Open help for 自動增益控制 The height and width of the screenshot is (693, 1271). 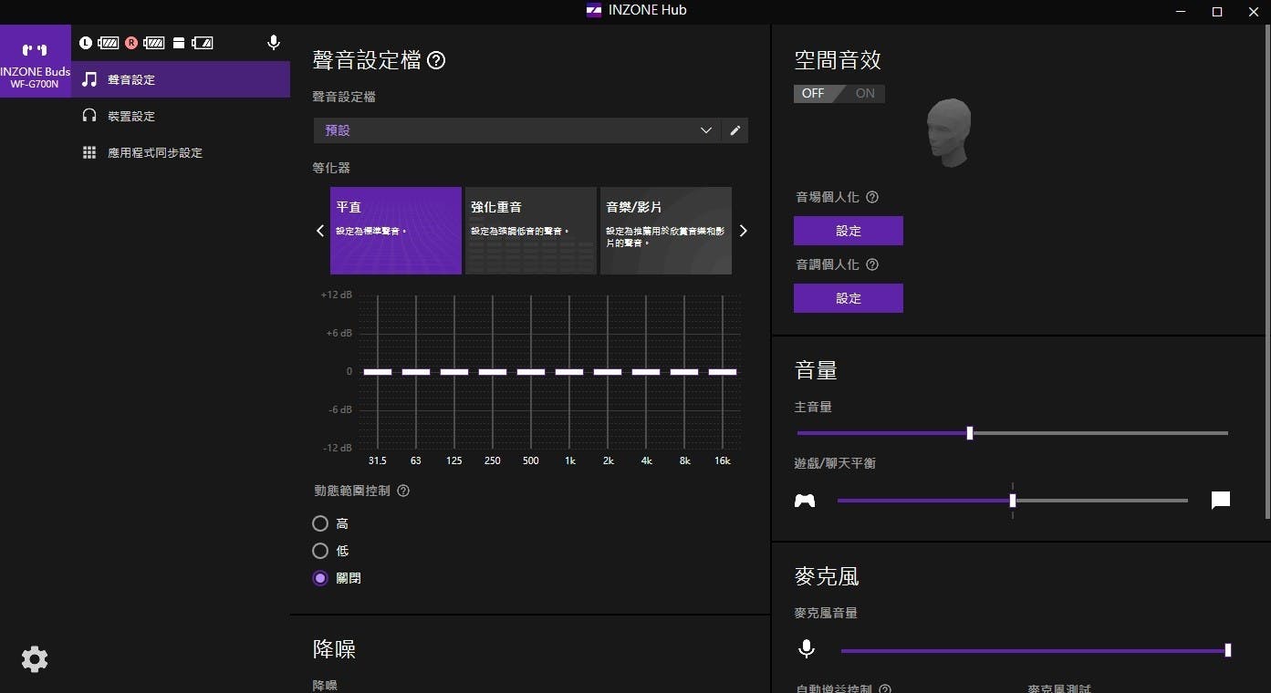pyautogui.click(x=885, y=690)
